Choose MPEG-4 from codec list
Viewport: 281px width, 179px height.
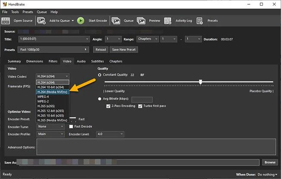pyautogui.click(x=53, y=97)
